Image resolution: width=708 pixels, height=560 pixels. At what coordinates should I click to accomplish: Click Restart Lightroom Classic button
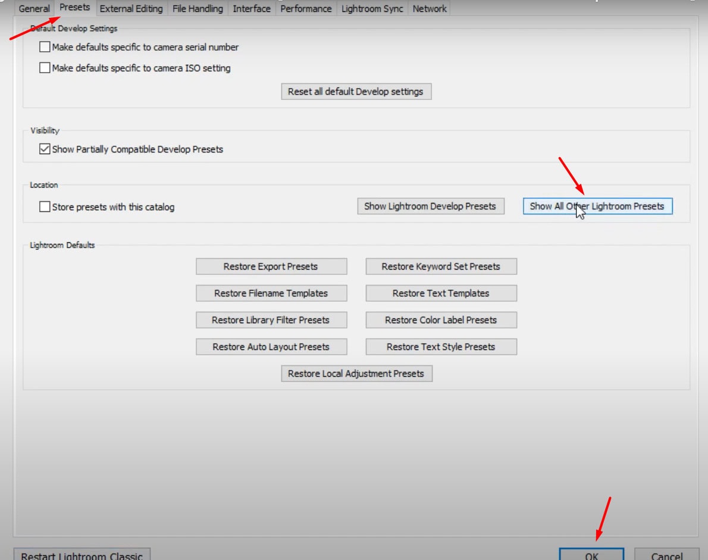(x=82, y=554)
